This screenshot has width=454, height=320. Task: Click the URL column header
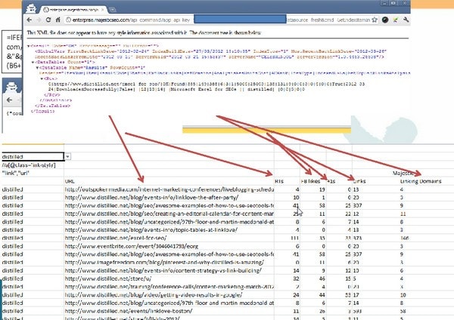pos(70,181)
